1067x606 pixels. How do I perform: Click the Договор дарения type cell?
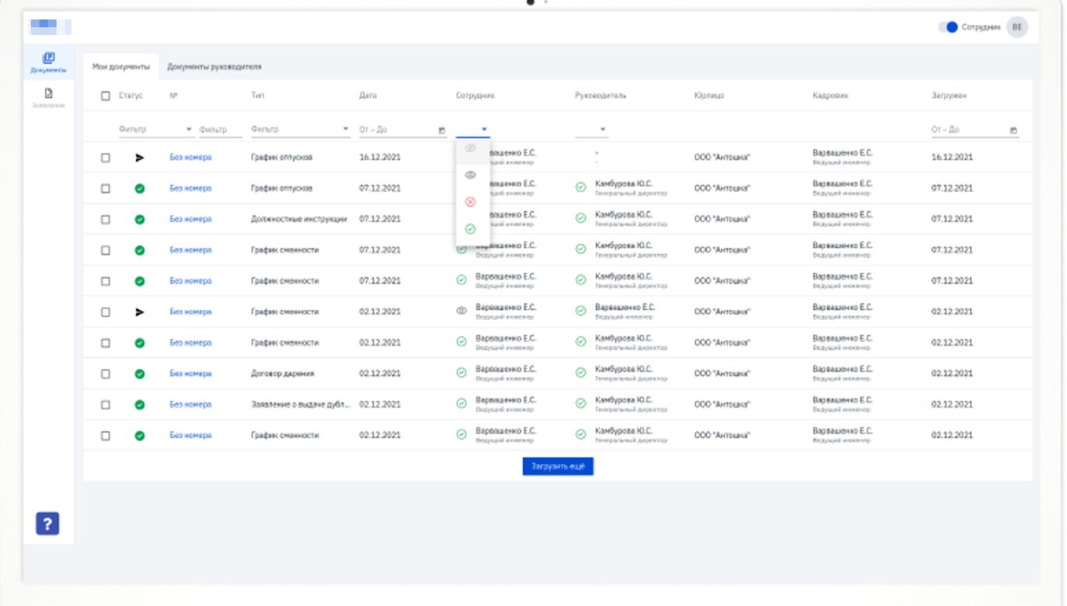[x=282, y=374]
